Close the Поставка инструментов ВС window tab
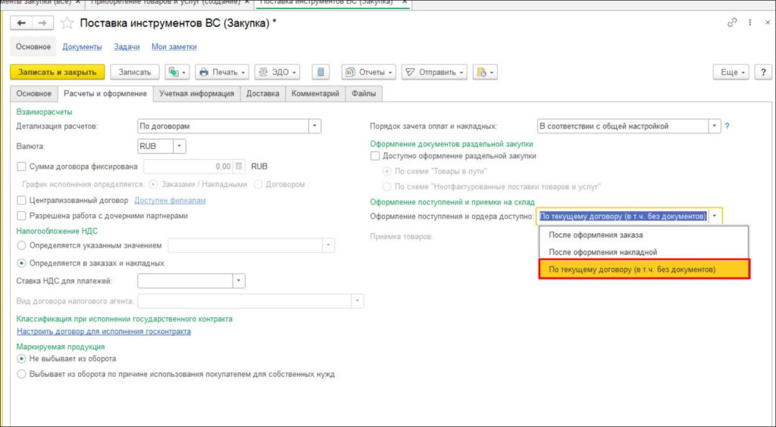The image size is (776, 427). click(405, 2)
